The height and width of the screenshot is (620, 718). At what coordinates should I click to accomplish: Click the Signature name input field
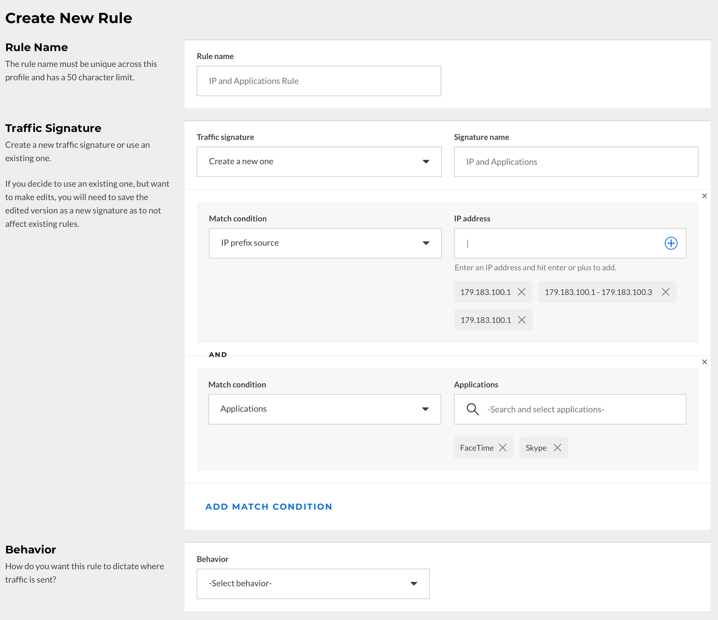point(576,162)
